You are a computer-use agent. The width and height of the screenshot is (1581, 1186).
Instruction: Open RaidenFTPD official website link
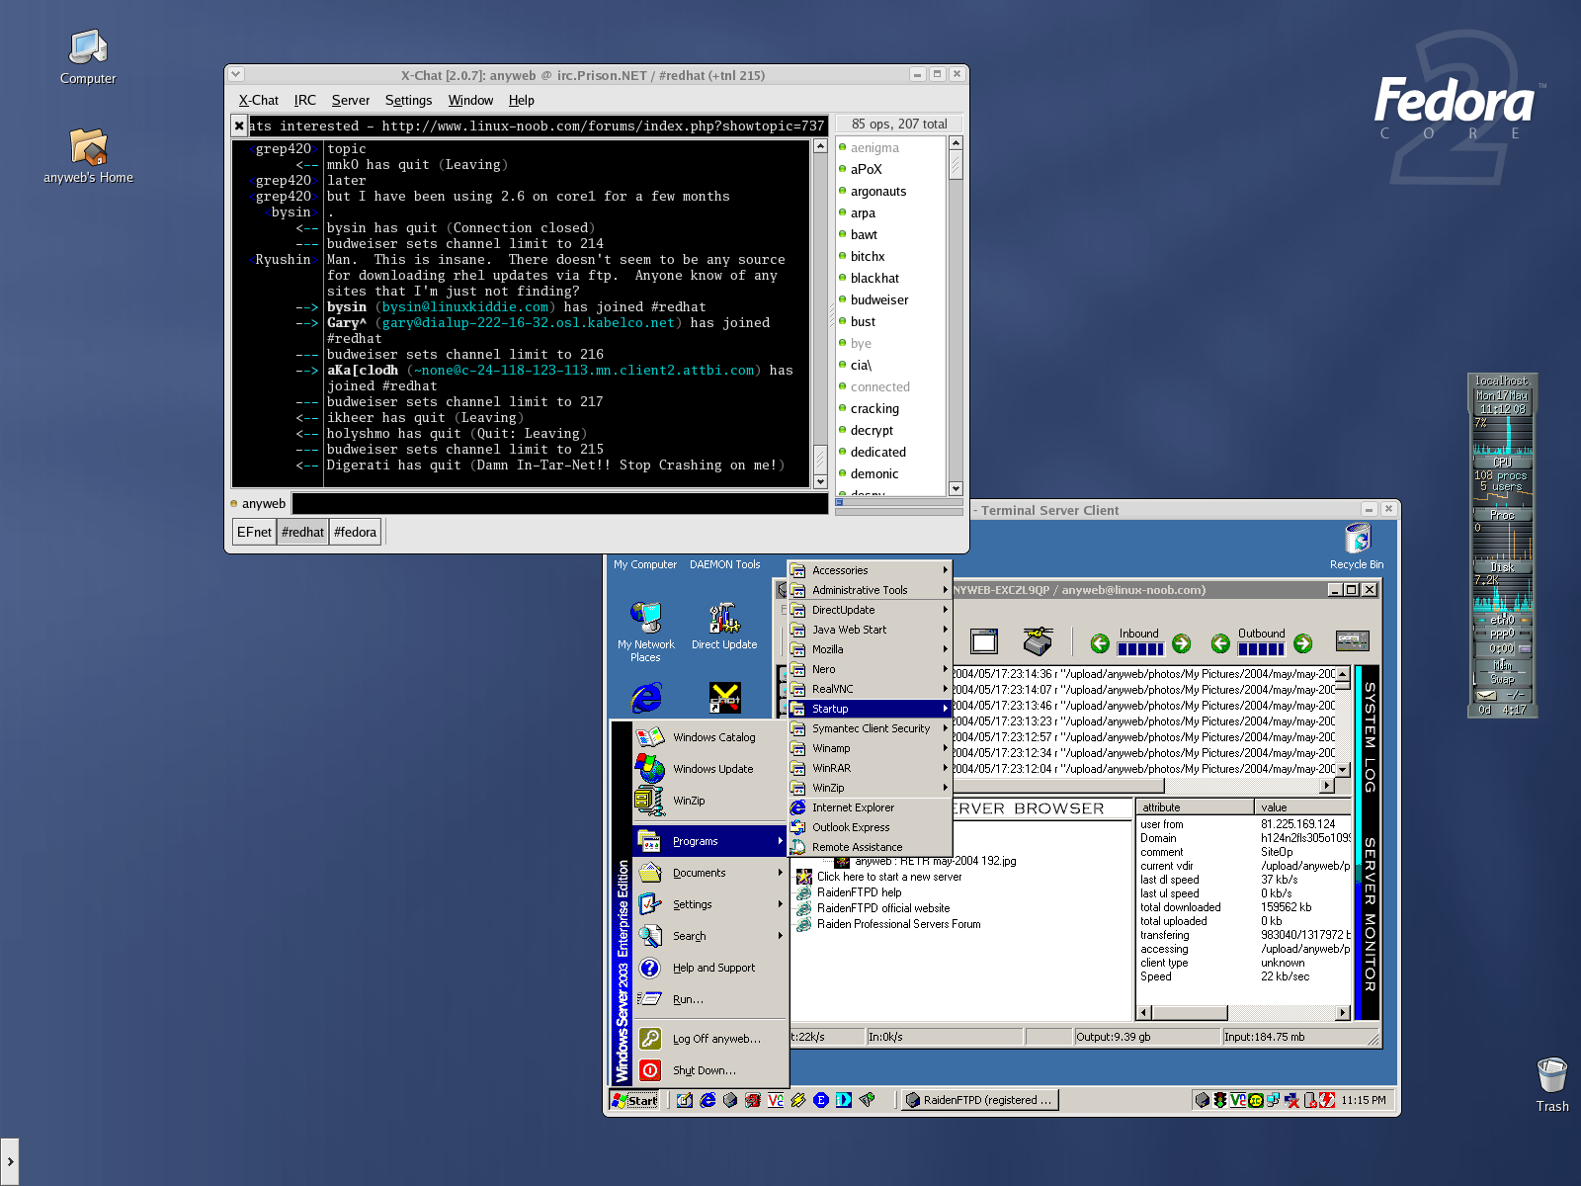[x=882, y=908]
